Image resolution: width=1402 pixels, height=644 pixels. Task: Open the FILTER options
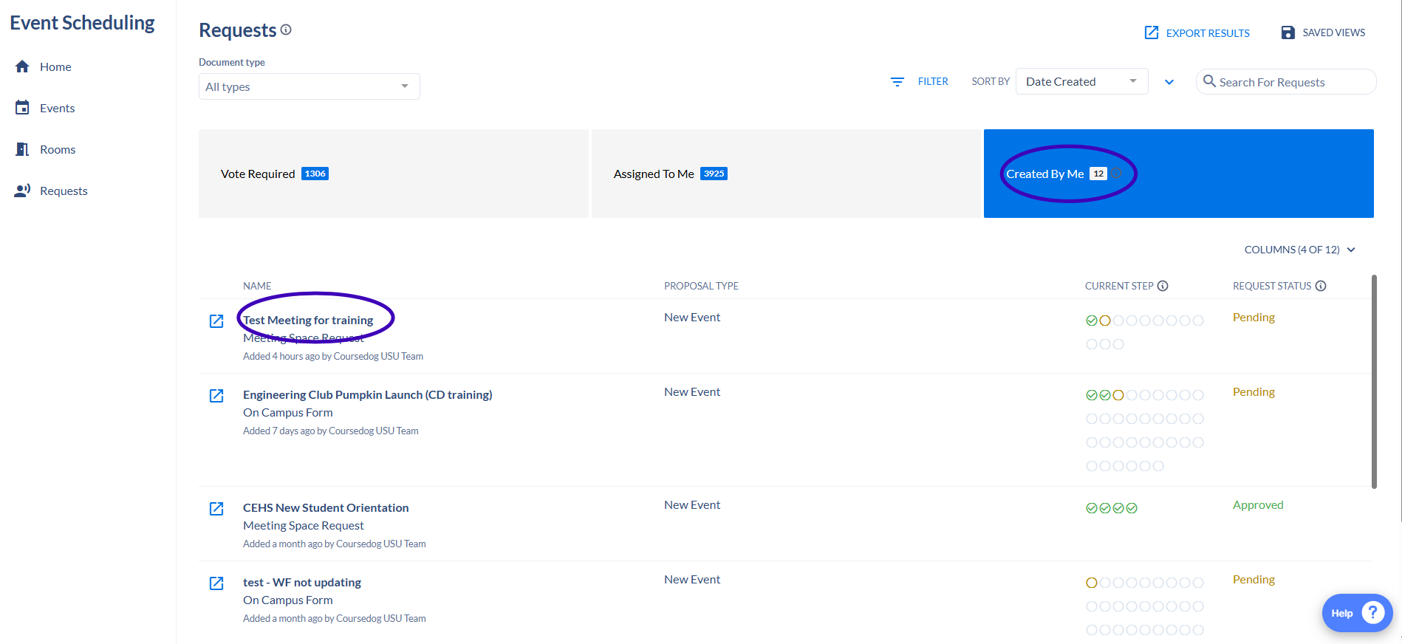(x=933, y=81)
